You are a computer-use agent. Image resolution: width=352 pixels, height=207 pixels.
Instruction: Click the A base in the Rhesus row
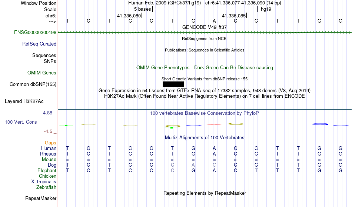(x=215, y=154)
